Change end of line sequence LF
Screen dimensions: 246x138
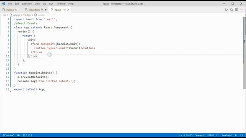[218, 135]
